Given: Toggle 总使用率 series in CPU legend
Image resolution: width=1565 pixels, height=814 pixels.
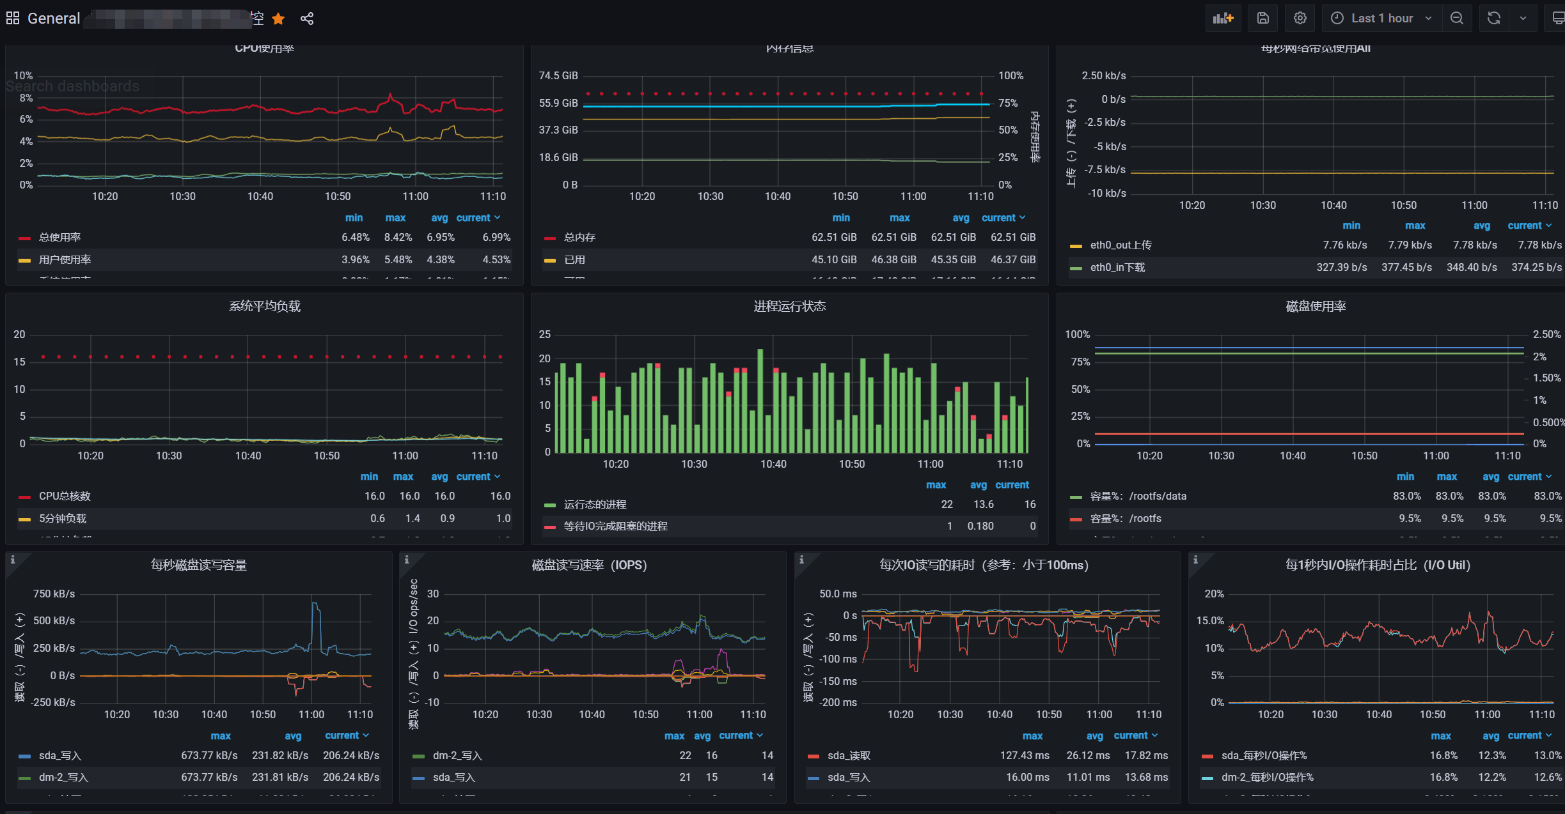Looking at the screenshot, I should coord(59,237).
